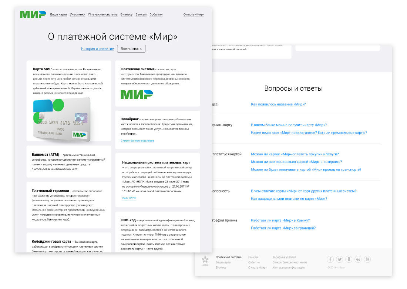The width and height of the screenshot is (407, 289).
Task: Open the Odnoklassniki social icon in footer
Action: coord(349,259)
